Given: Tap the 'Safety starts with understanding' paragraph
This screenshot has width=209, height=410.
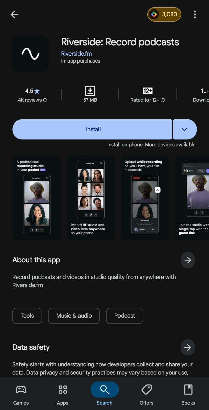Looking at the screenshot, I should [x=102, y=368].
